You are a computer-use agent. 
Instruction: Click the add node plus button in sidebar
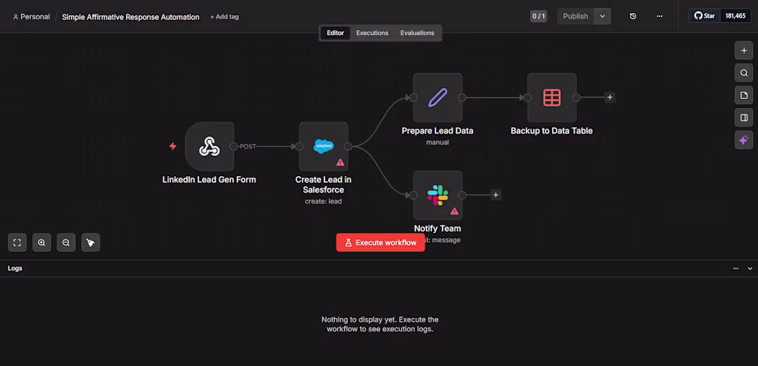[744, 50]
